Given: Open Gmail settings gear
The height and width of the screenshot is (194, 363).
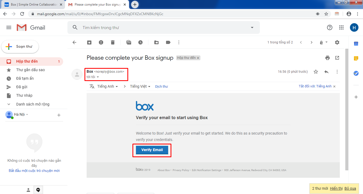Looking at the screenshot, I should point(337,42).
